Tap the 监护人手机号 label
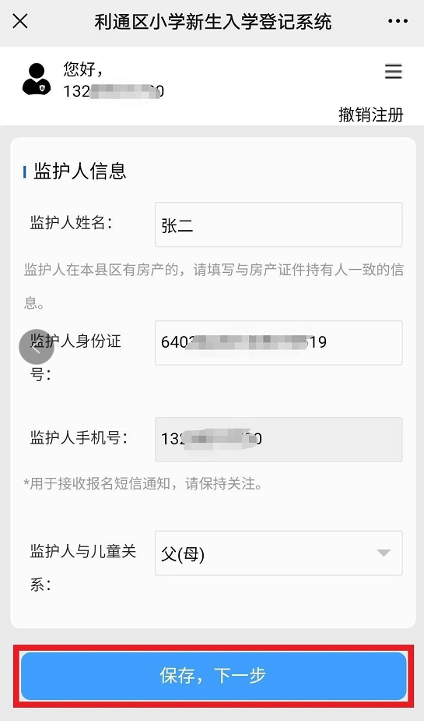The height and width of the screenshot is (721, 424). pyautogui.click(x=78, y=438)
